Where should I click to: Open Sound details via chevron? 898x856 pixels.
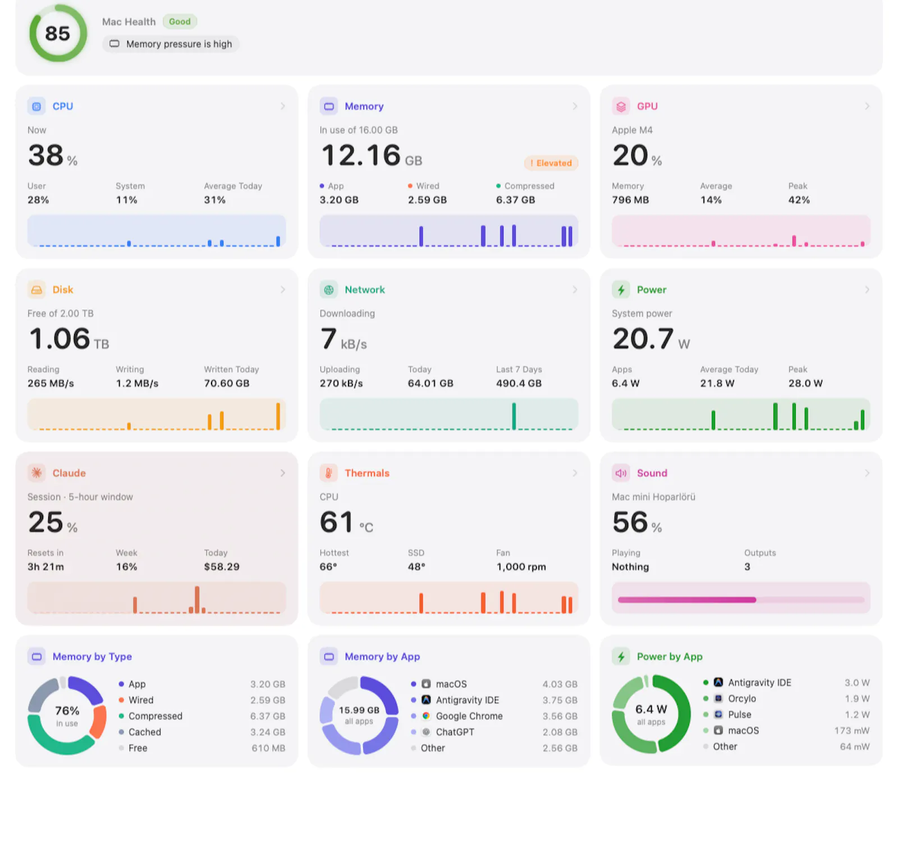pos(867,473)
